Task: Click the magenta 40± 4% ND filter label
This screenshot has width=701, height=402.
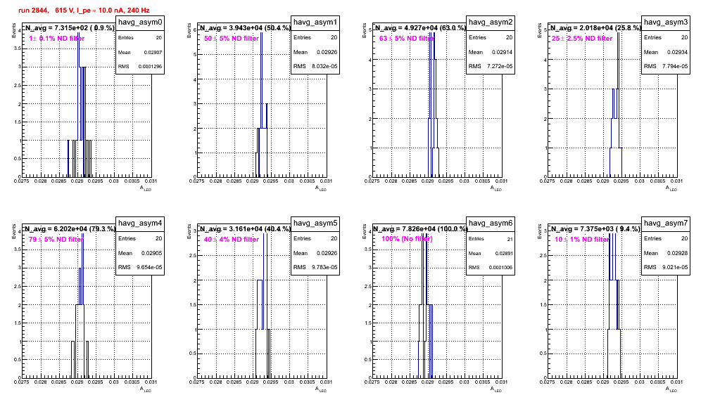Action: [232, 240]
